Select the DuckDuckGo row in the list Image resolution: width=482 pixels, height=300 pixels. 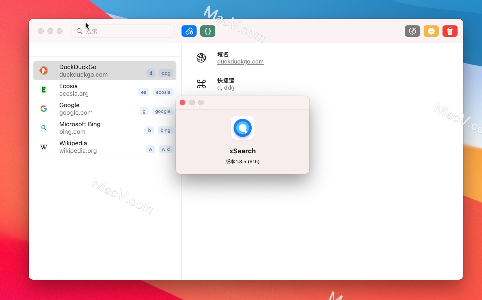tap(105, 71)
